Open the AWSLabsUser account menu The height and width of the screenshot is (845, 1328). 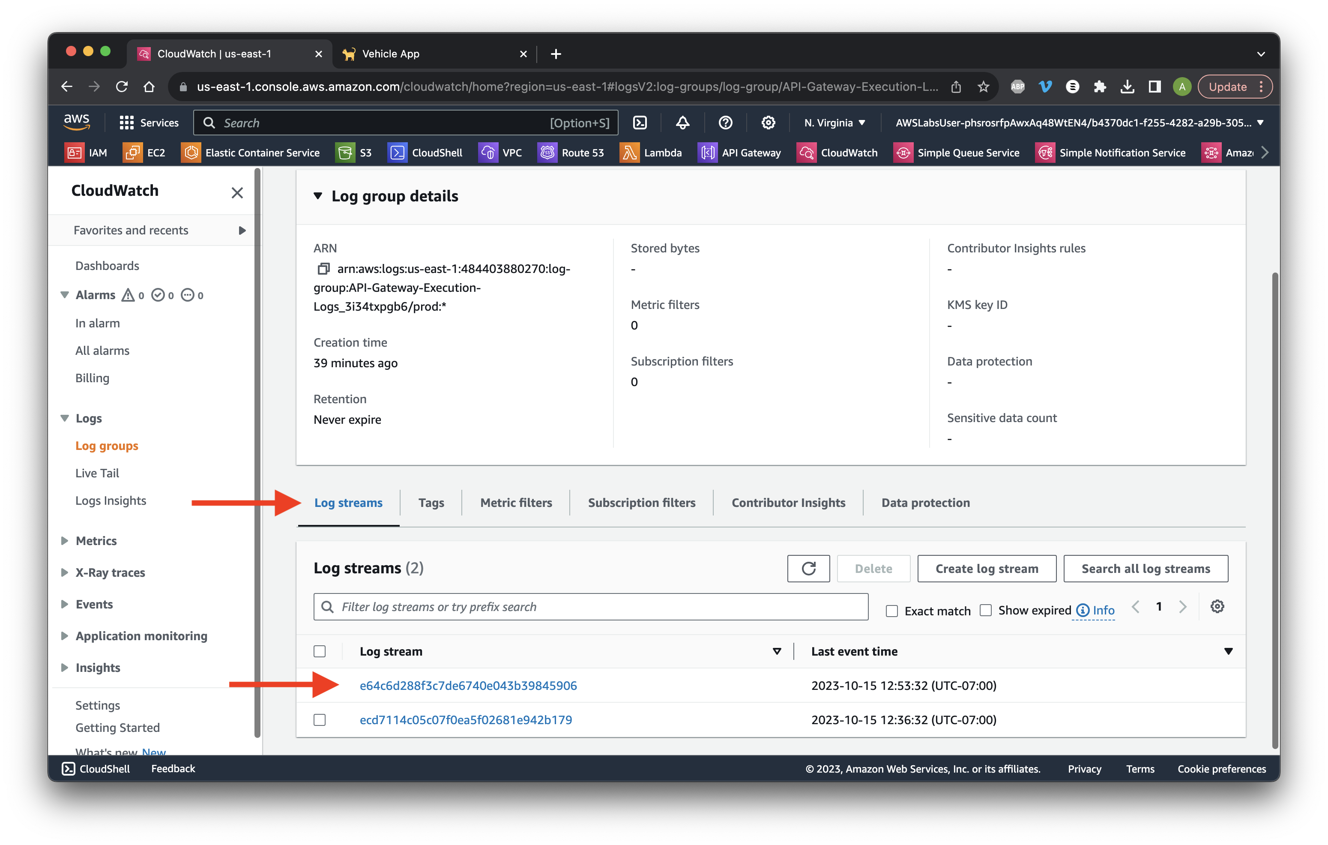[x=1079, y=123]
